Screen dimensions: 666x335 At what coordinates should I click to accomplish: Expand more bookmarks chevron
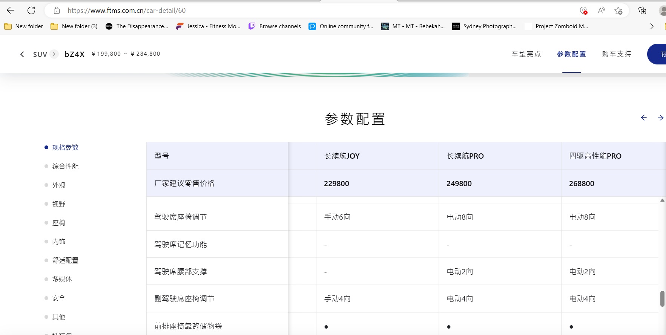652,26
